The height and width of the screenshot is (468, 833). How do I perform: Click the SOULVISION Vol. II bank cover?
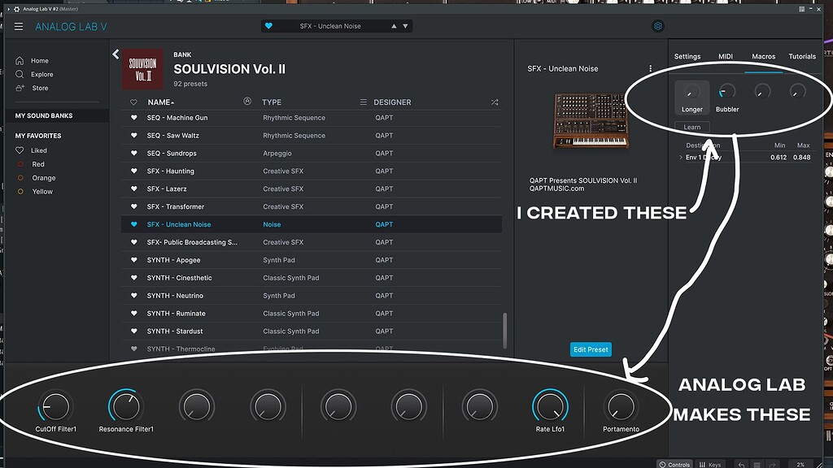143,69
